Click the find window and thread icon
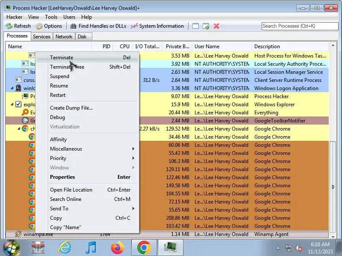The image size is (342, 256). [206, 26]
